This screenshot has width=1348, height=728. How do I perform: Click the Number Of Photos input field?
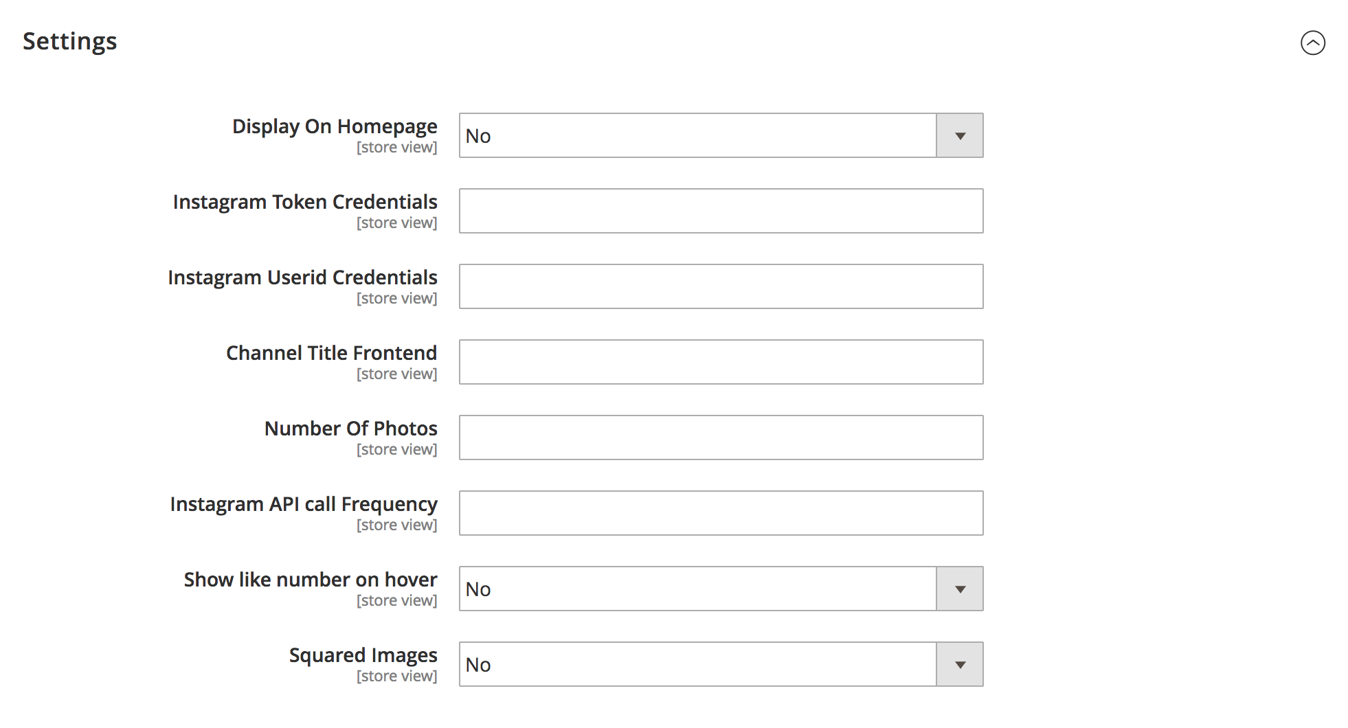tap(721, 438)
